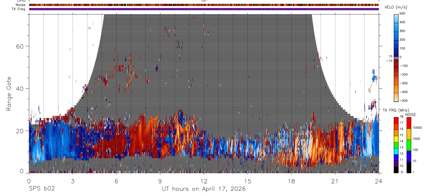This screenshot has width=426, height=196.
Task: Click the -100 tick on the VELO scale
Action: [404, 66]
